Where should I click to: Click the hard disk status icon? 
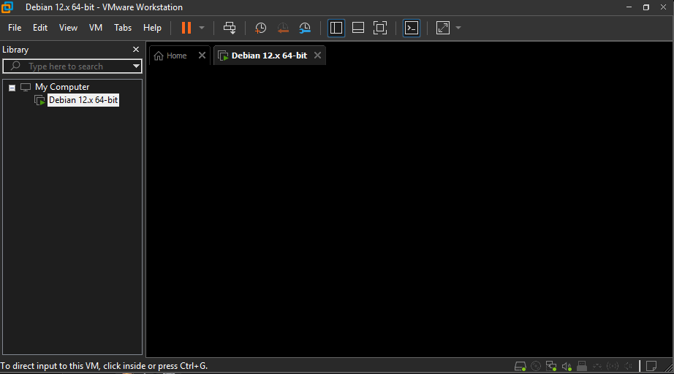coord(520,366)
